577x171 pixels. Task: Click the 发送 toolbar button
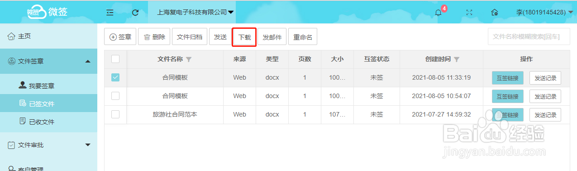click(x=220, y=37)
